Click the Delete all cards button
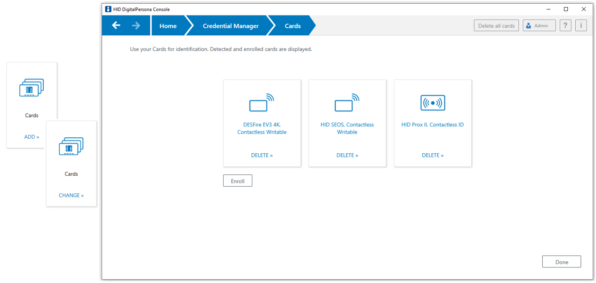596x283 pixels. 496,26
